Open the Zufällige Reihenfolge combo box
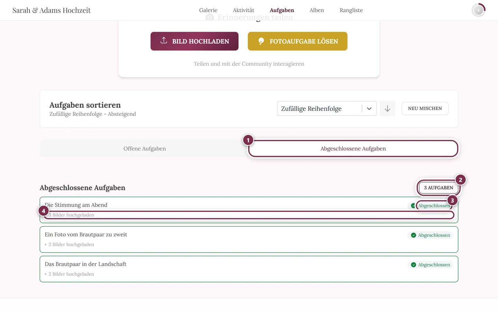 pos(326,109)
